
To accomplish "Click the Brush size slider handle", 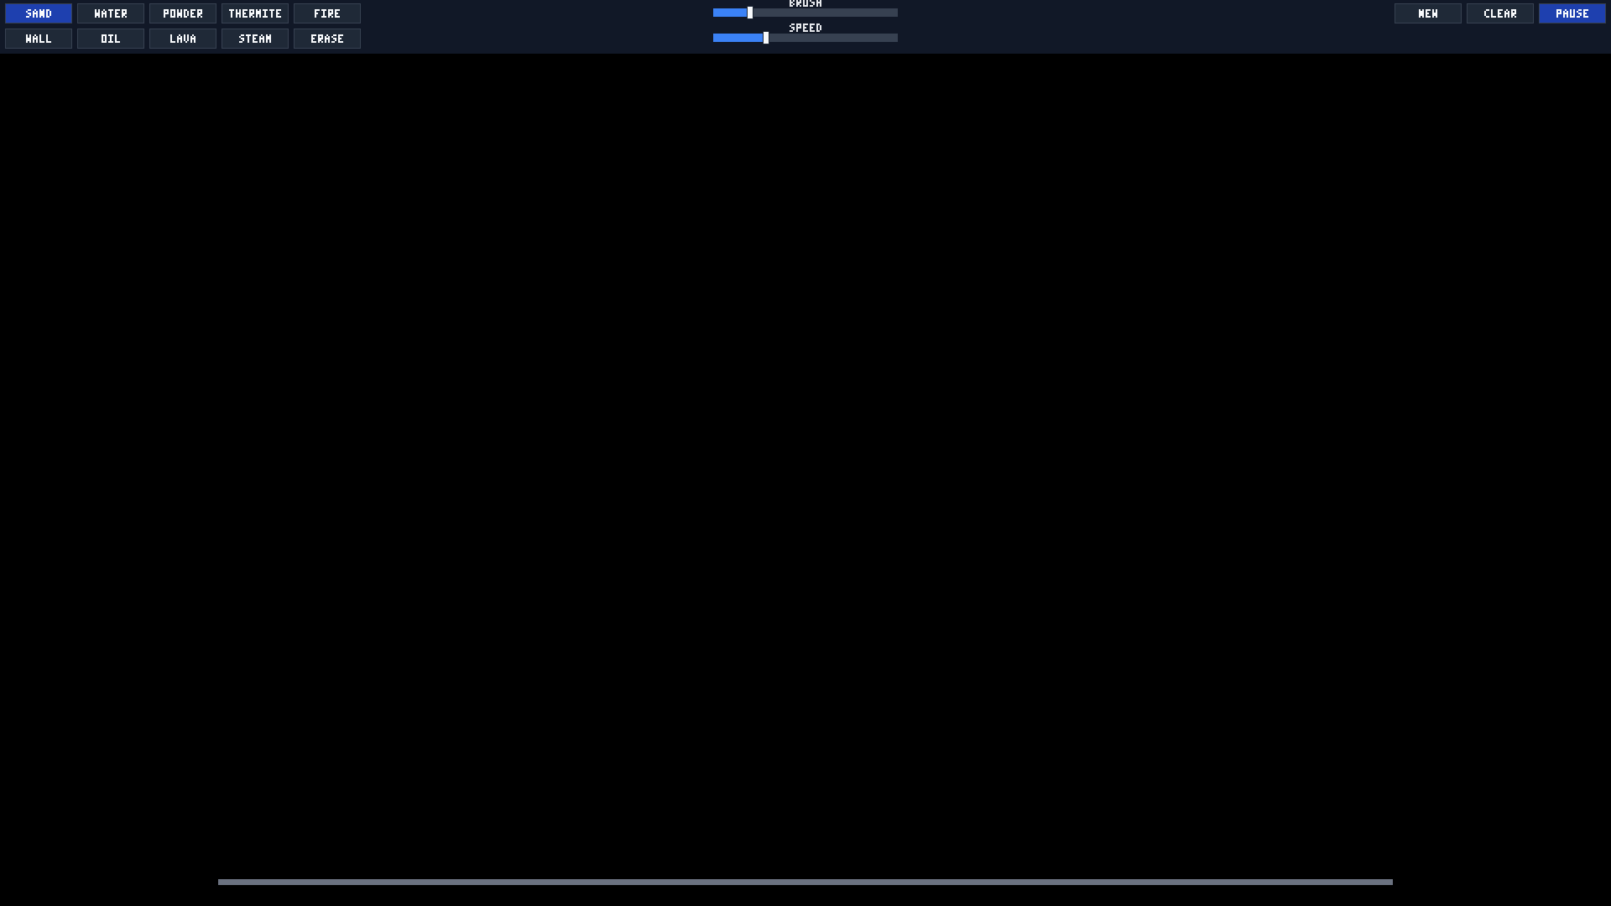I will tap(750, 13).
